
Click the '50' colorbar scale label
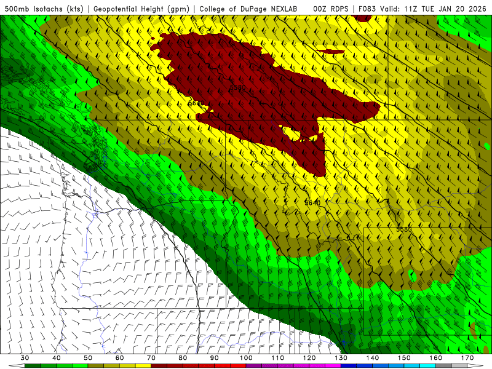pyautogui.click(x=88, y=358)
